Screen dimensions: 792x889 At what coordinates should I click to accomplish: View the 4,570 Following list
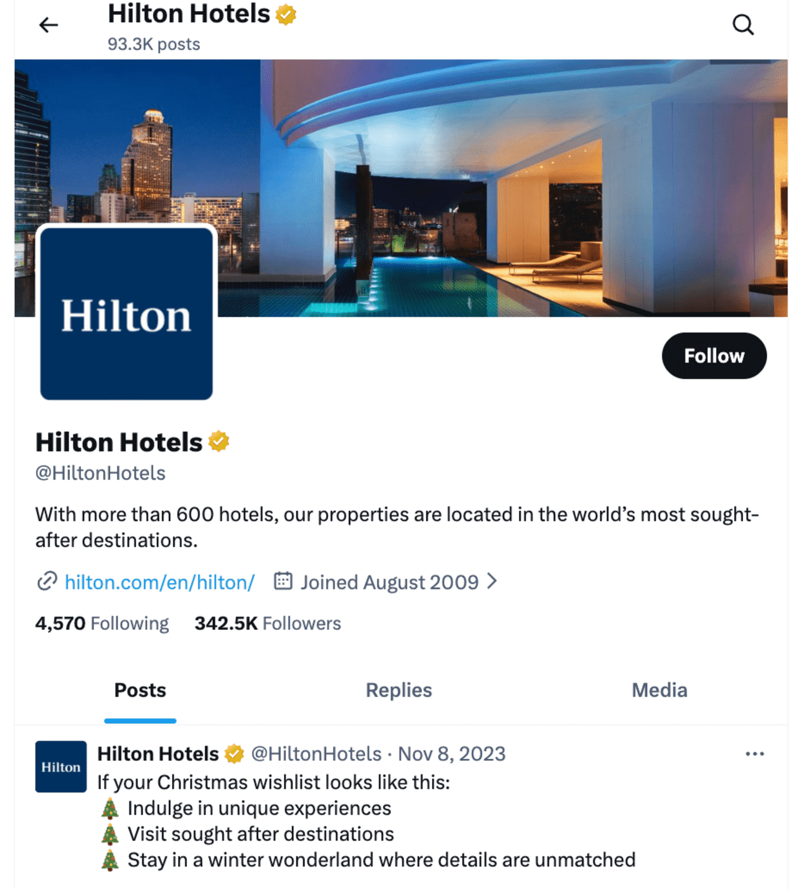[102, 623]
